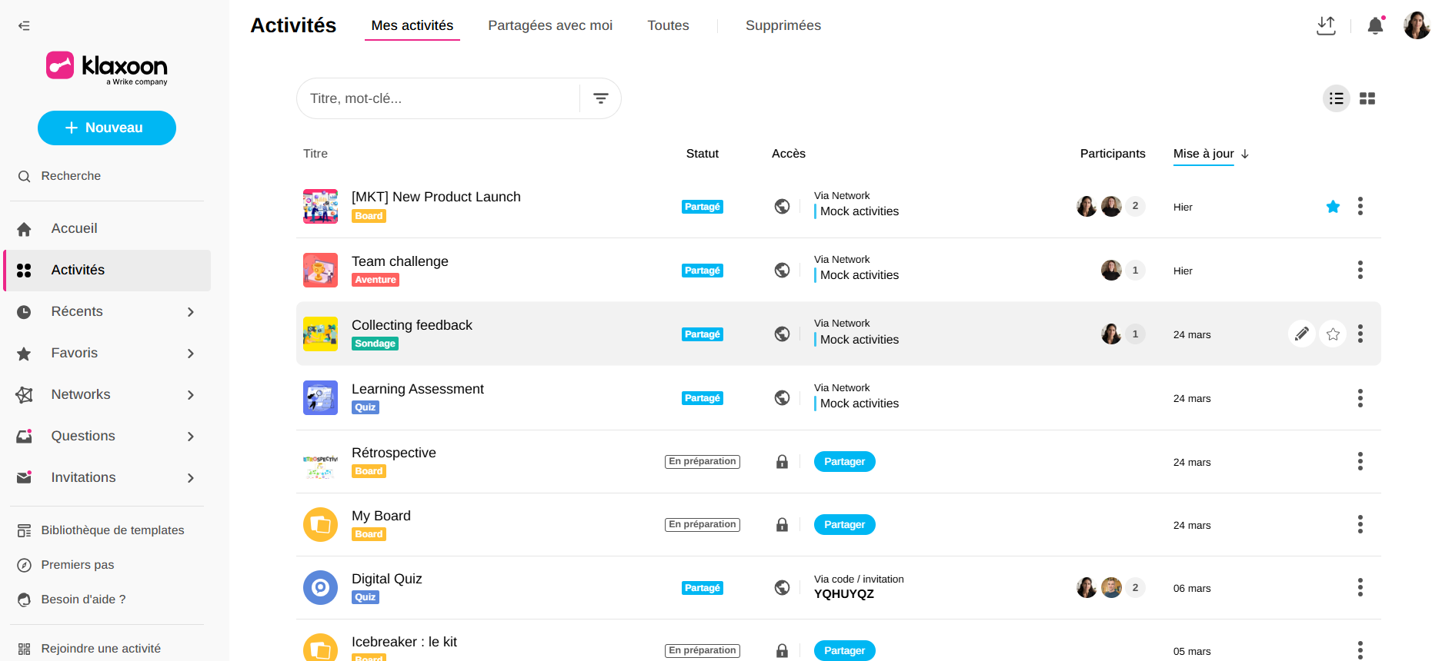Open the notifications bell

point(1375,26)
